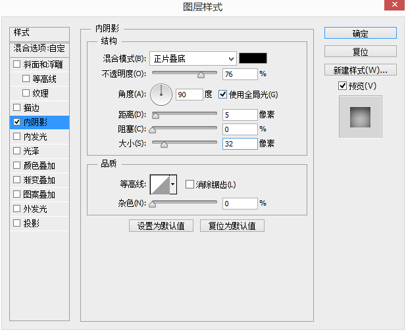The width and height of the screenshot is (406, 331).
Task: Click the 设置为默认值 button
Action: coord(161,226)
